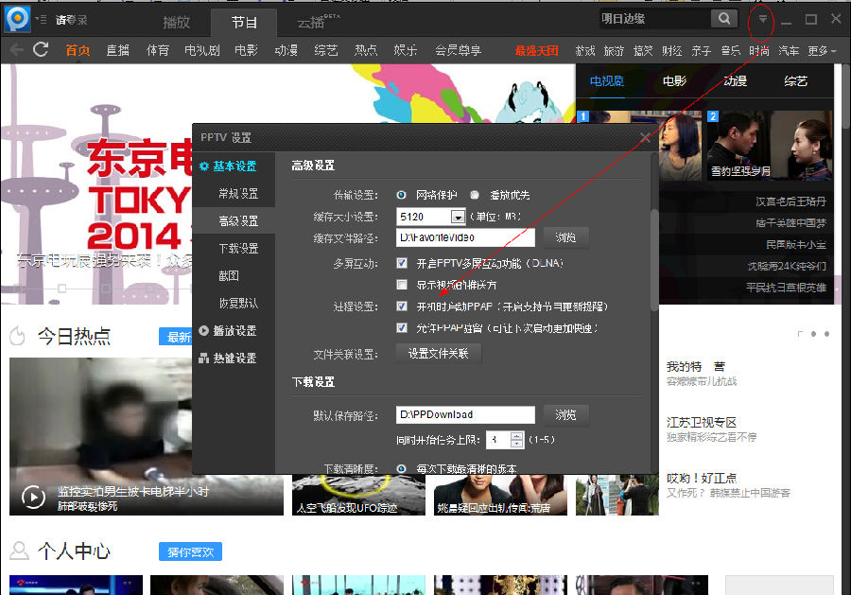Select 下载设置 in settings sidebar
Screen dimensions: 851x595
pyautogui.click(x=237, y=249)
